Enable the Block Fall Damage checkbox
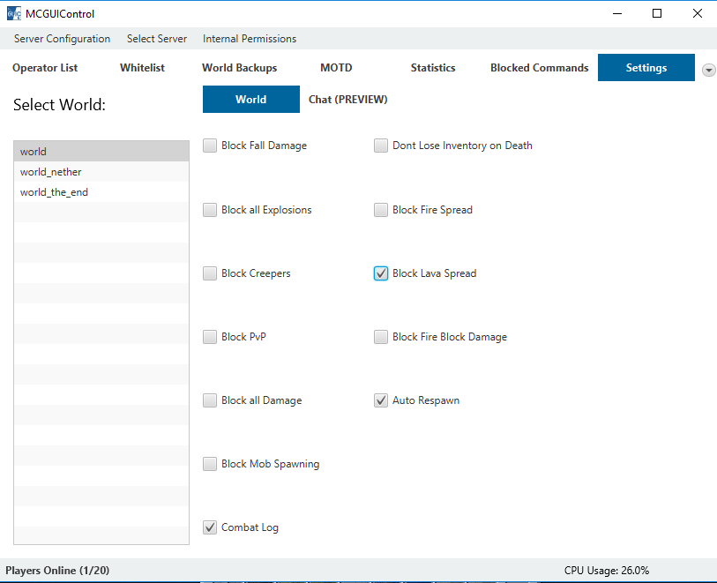The image size is (717, 583). tap(210, 146)
